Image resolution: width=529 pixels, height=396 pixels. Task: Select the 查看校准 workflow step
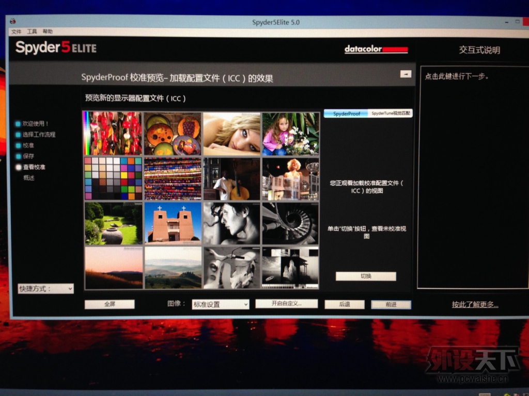[34, 167]
